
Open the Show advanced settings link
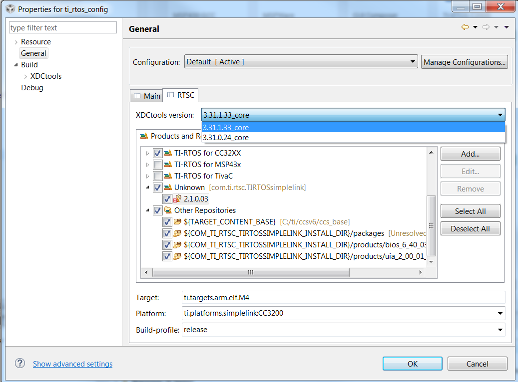(72, 364)
